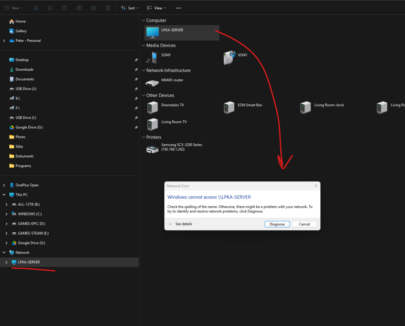Click the Paste clipboard icon in toolbar
This screenshot has width=405, height=326.
[64, 8]
